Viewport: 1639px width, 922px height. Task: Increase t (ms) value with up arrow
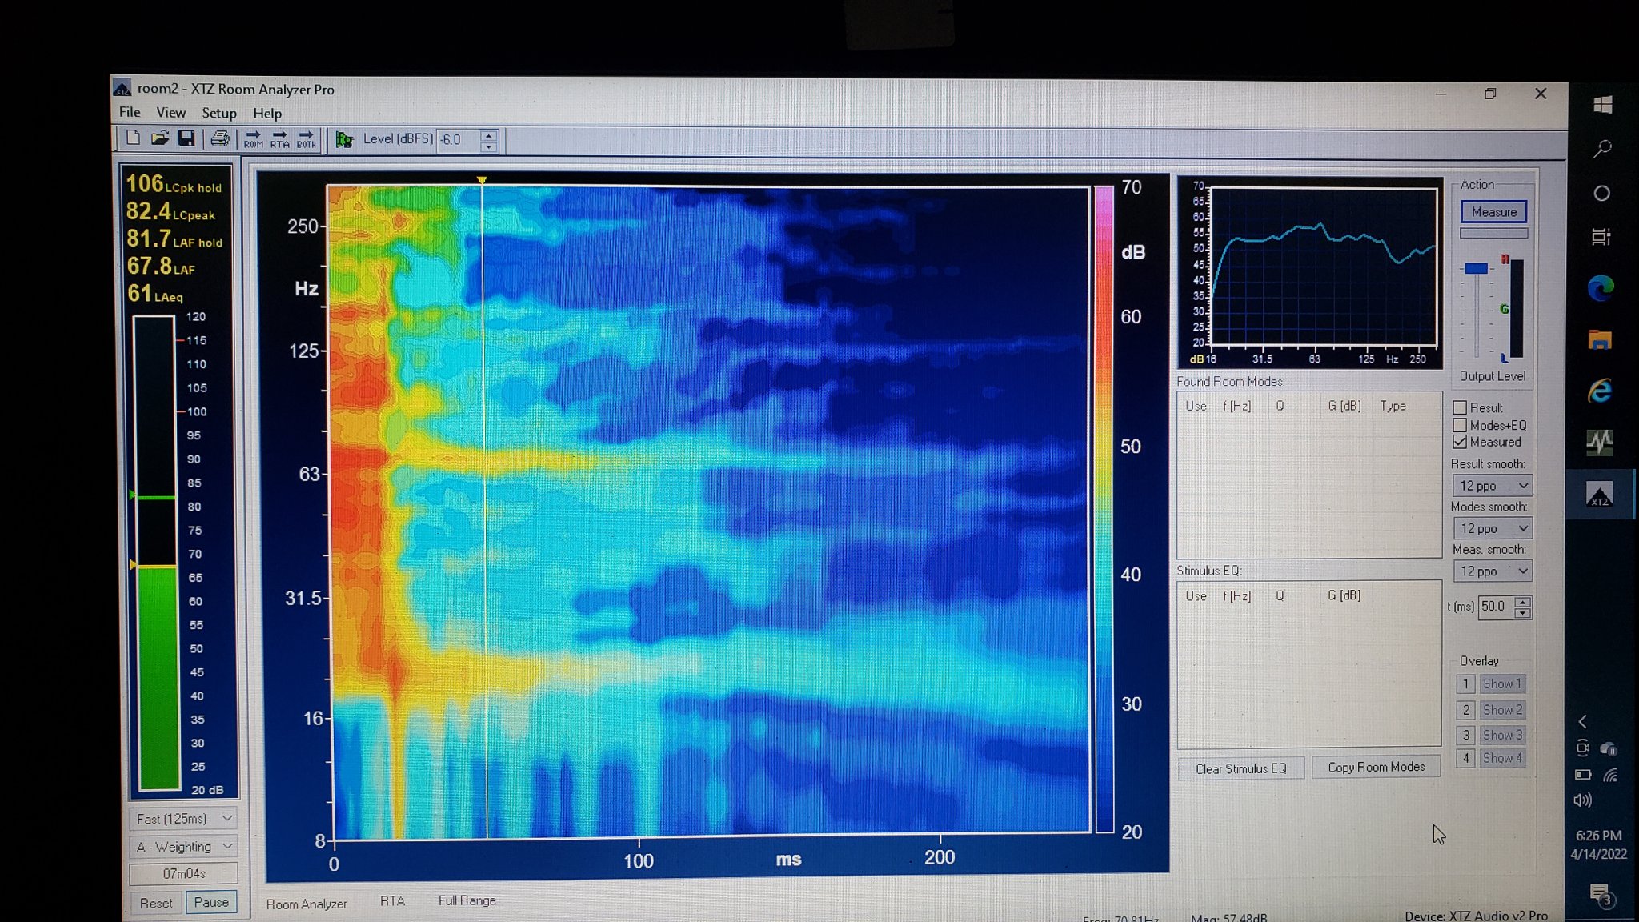click(x=1523, y=601)
